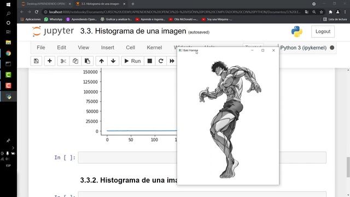The image size is (350, 197).
Task: Open the green Camtasia taskbar icon
Action: click(8, 74)
